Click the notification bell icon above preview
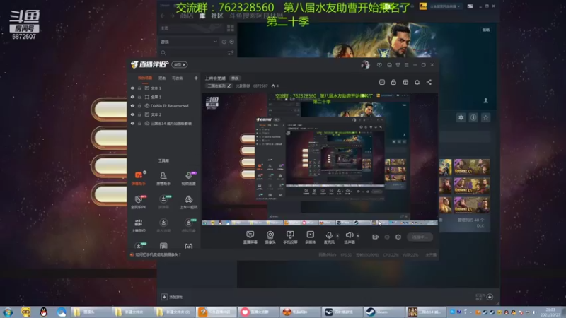 click(x=417, y=82)
